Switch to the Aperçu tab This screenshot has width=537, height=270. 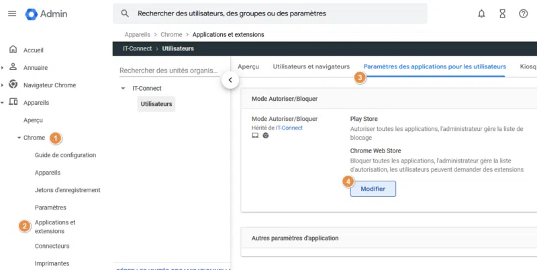(248, 66)
